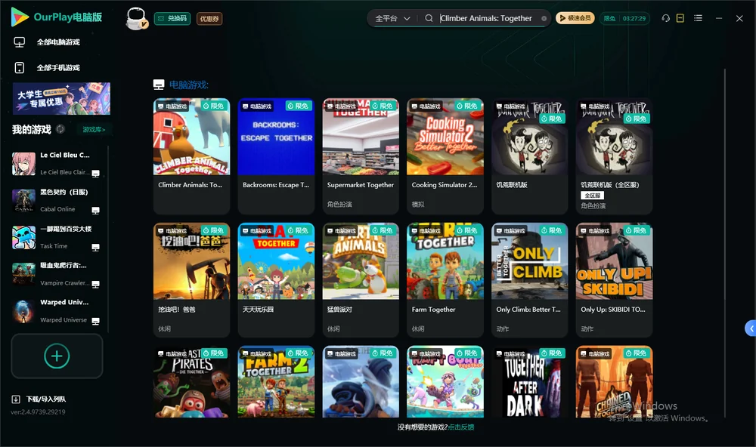
Task: Open the 游戏库> link
Action: click(x=94, y=129)
